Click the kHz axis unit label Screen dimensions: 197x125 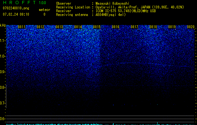3,25
